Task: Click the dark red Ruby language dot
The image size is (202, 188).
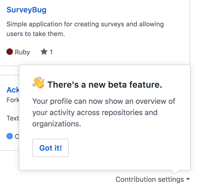Action: pos(10,52)
